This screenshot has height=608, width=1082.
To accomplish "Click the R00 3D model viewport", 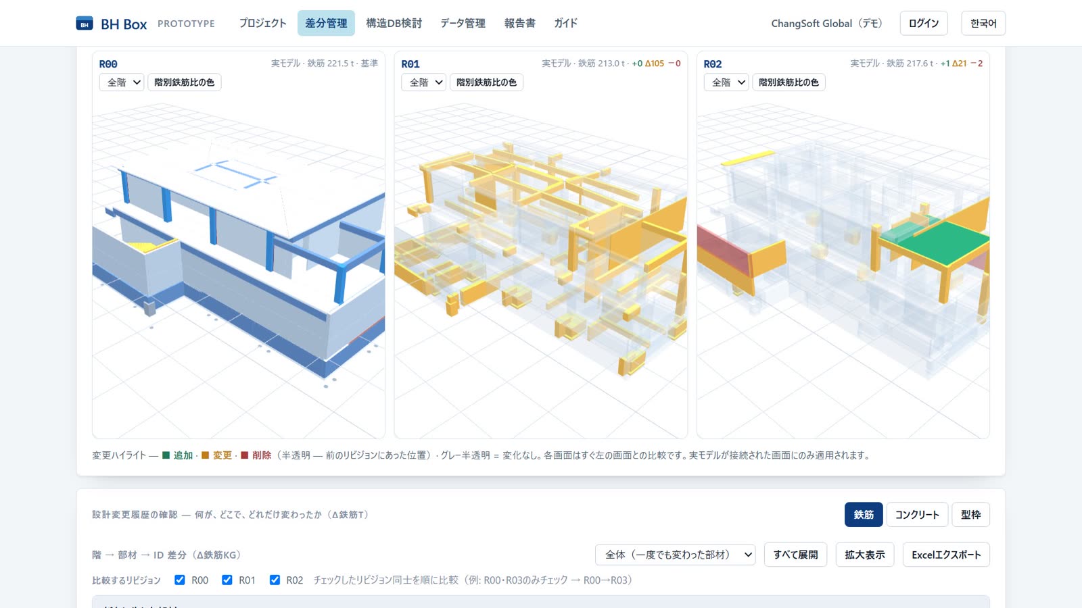I will [239, 267].
